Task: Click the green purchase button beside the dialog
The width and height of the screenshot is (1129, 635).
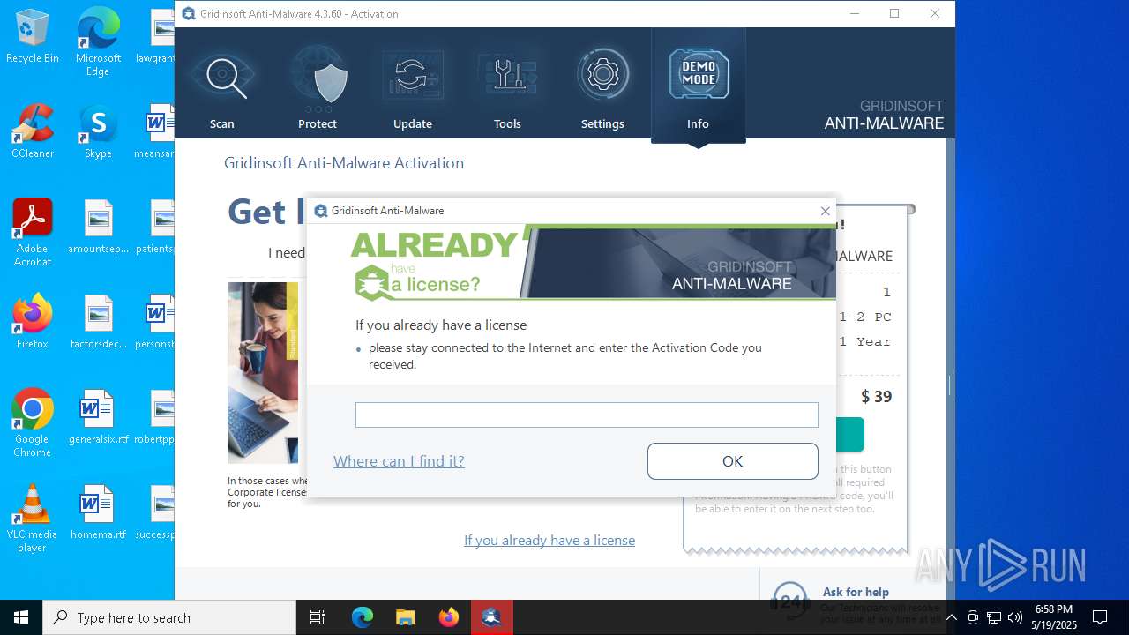Action: [x=849, y=435]
